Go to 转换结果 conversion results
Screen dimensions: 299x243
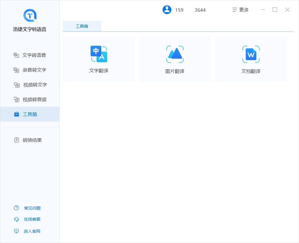coord(32,140)
